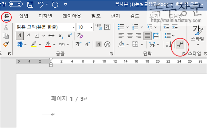Image resolution: width=207 pixels, height=128 pixels.
Task: Toggle the AutoSave switch
Action: pyautogui.click(x=16, y=4)
